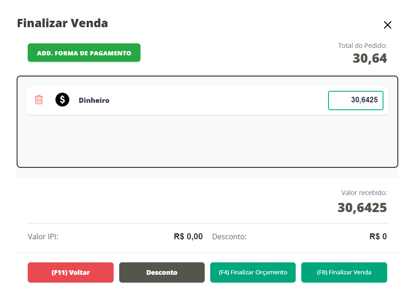Close the Finalizar Venda dialog
The image size is (414, 302).
[x=387, y=25]
